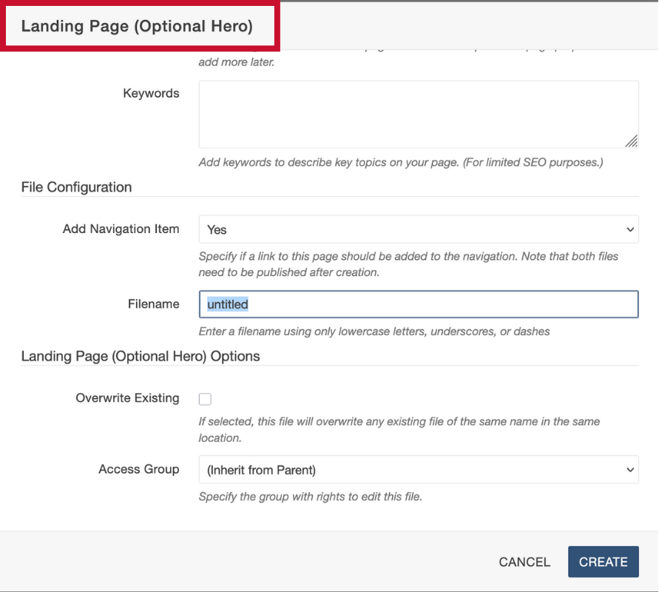The image size is (659, 592).
Task: Click the Access Group label
Action: pos(138,469)
